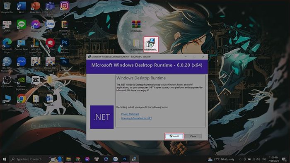Click the Windows Start button
The height and width of the screenshot is (163, 290).
5,159
